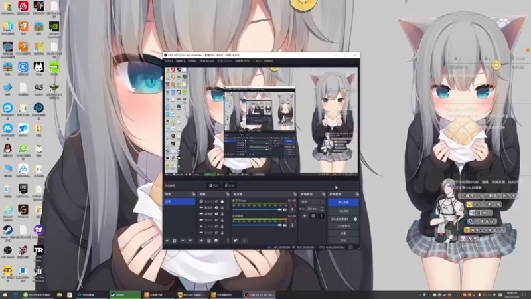This screenshot has width=531, height=299.
Task: Click the Start Virtual Camera button
Action: tap(340, 219)
